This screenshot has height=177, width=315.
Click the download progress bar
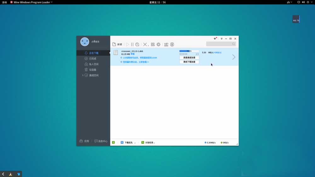(x=189, y=51)
